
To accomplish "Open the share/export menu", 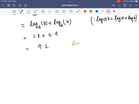I will [25, 5].
